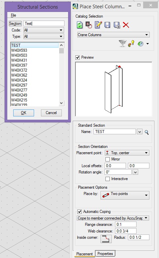
Task: Expand the Placement point dropdown
Action: 127,153
